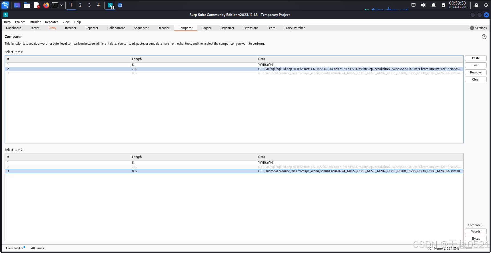Open the Burp menu

[7, 22]
